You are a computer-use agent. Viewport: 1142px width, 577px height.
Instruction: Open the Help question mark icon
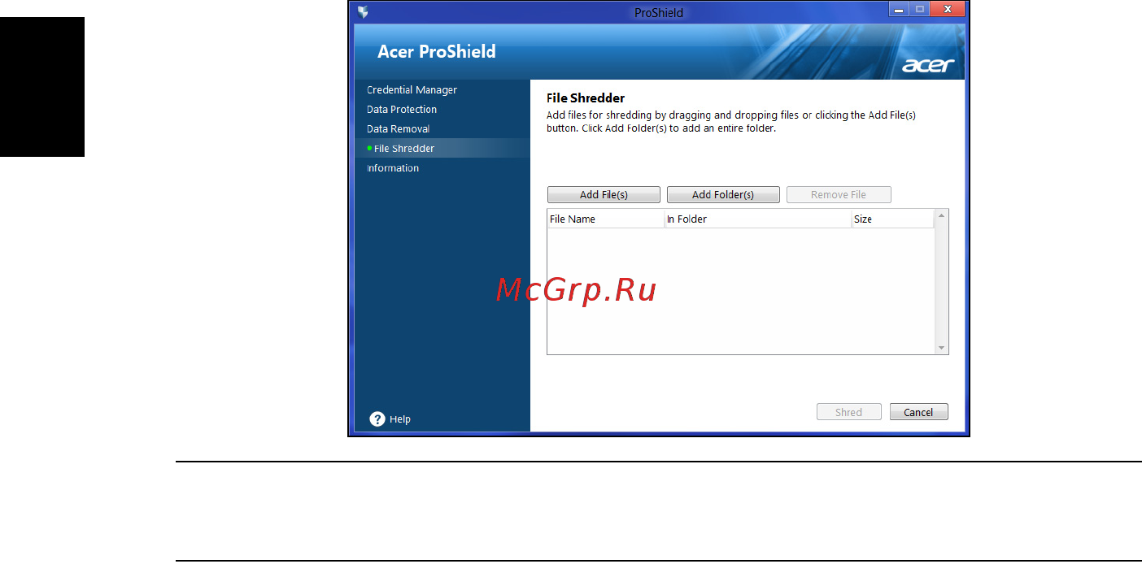point(377,419)
